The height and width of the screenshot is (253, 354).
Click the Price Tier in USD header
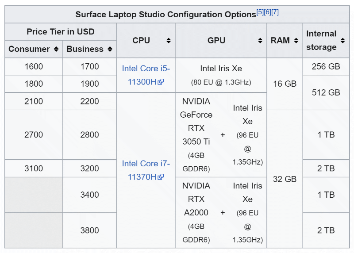[x=61, y=31]
